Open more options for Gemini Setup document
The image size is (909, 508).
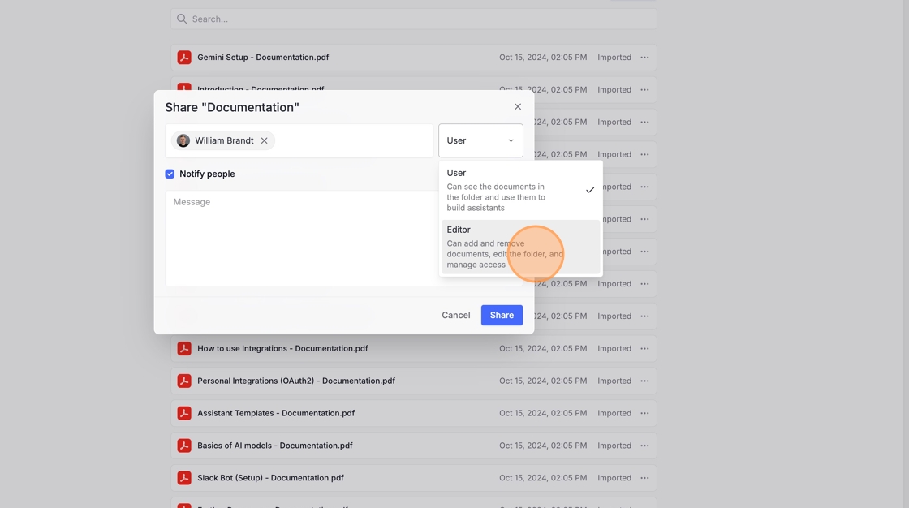[x=644, y=58]
